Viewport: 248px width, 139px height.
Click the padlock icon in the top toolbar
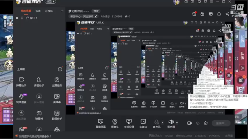202,14
